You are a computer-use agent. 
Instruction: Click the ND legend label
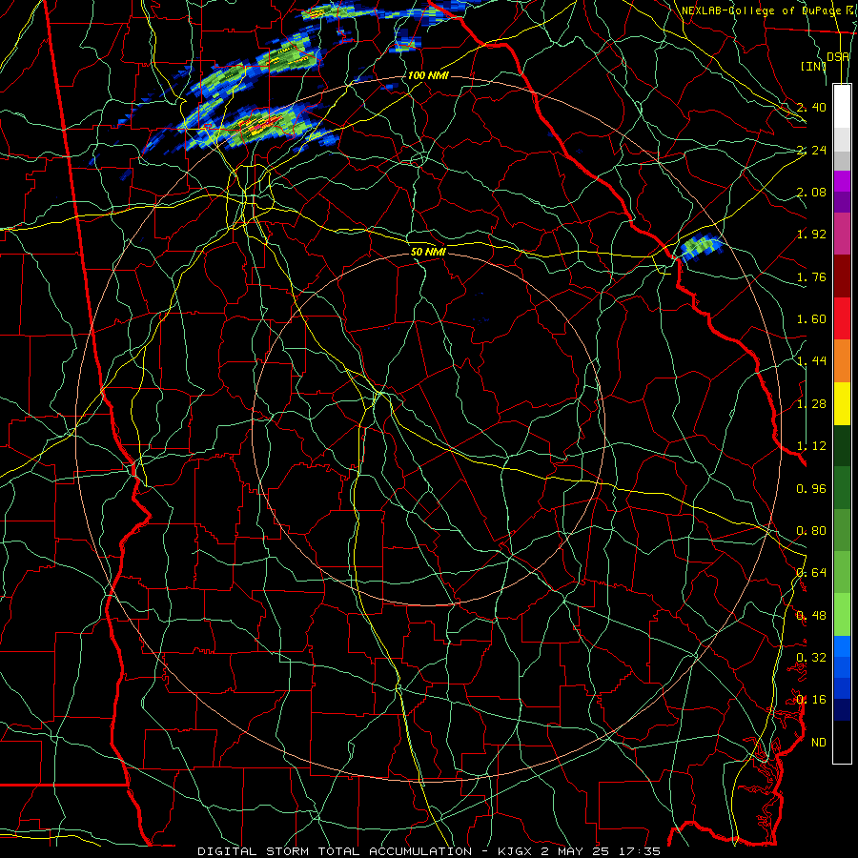pyautogui.click(x=819, y=743)
